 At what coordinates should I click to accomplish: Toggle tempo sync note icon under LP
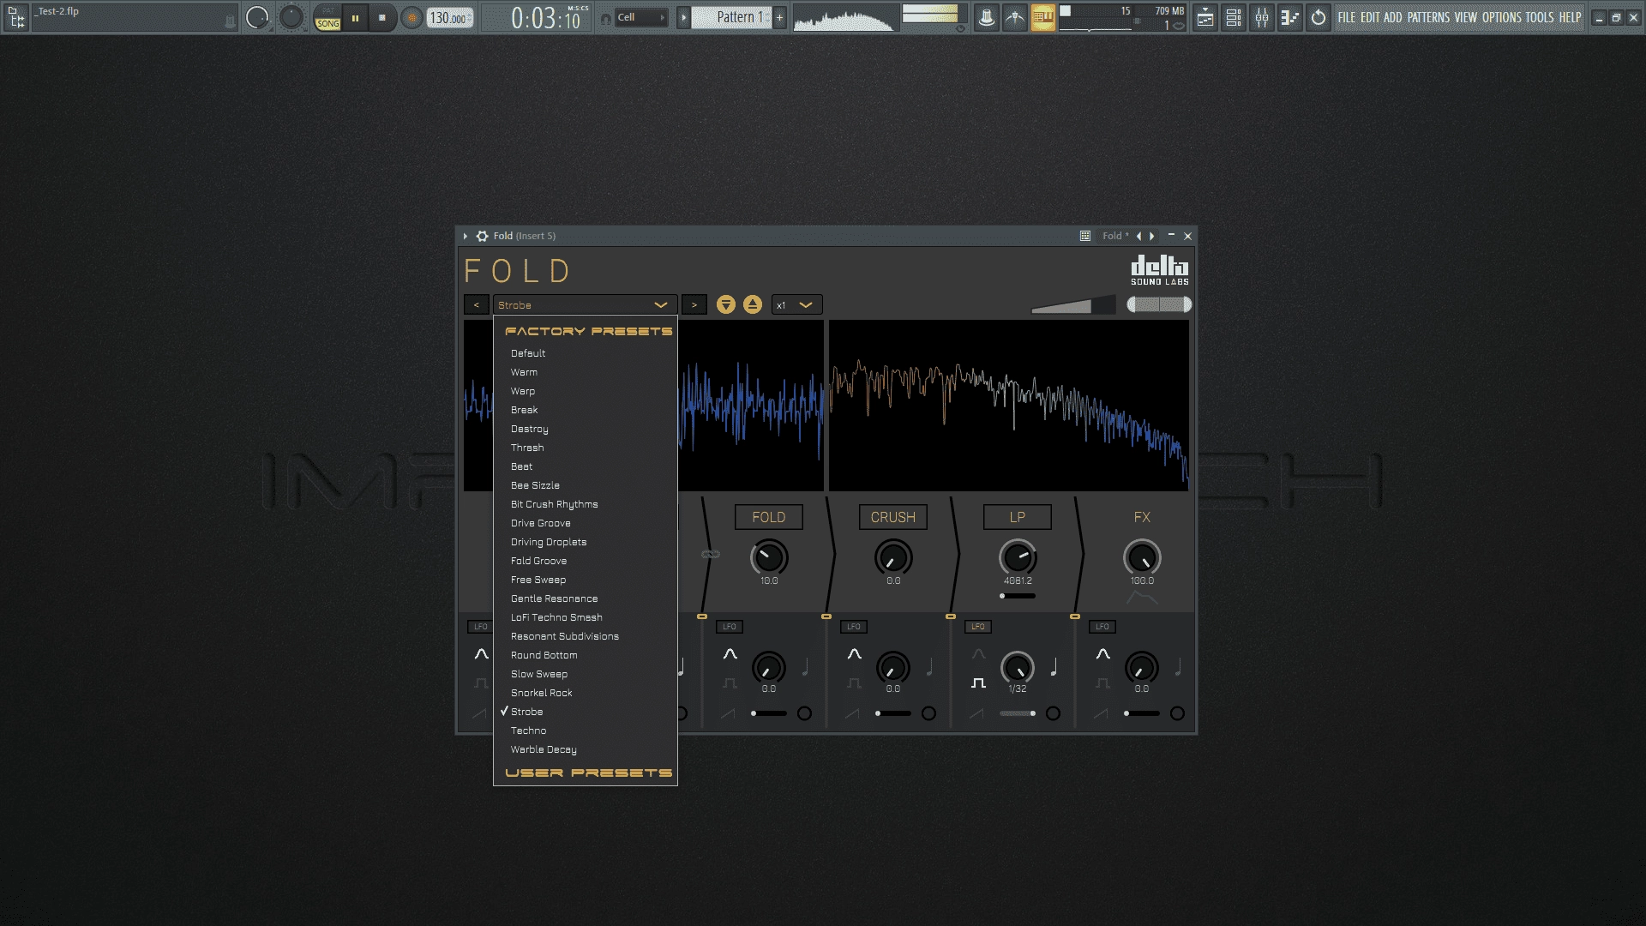point(1054,666)
